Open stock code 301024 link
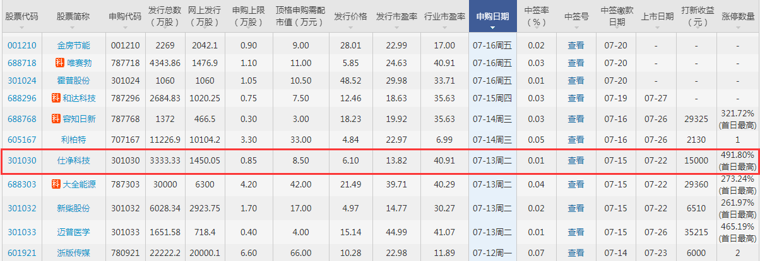 click(21, 81)
